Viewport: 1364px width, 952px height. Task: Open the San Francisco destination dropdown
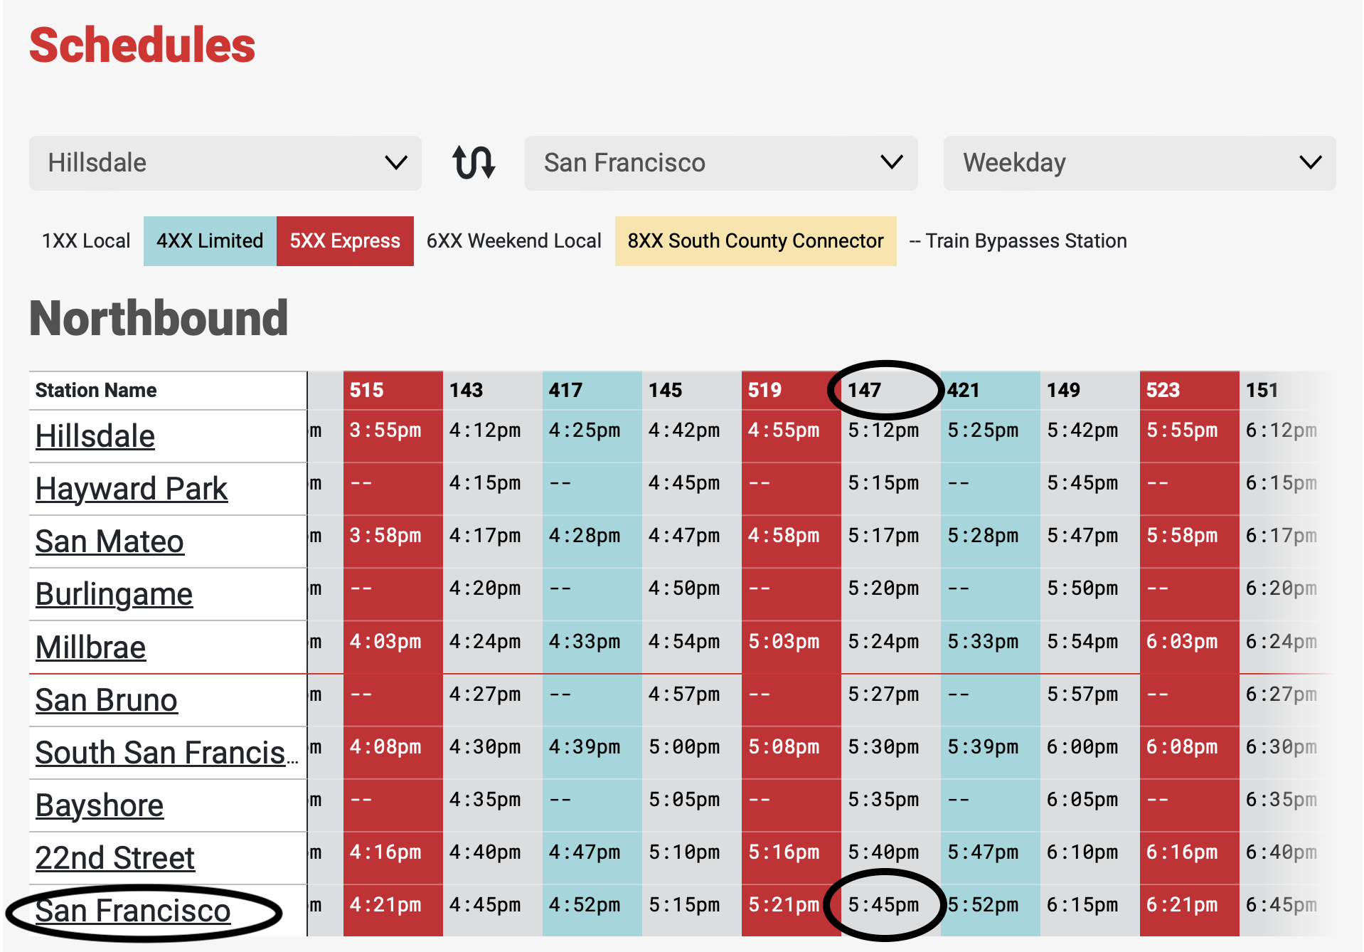point(721,163)
